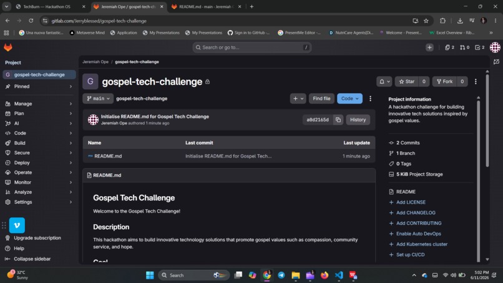Open Chrome apps grid in bookmarks bar

(6, 32)
